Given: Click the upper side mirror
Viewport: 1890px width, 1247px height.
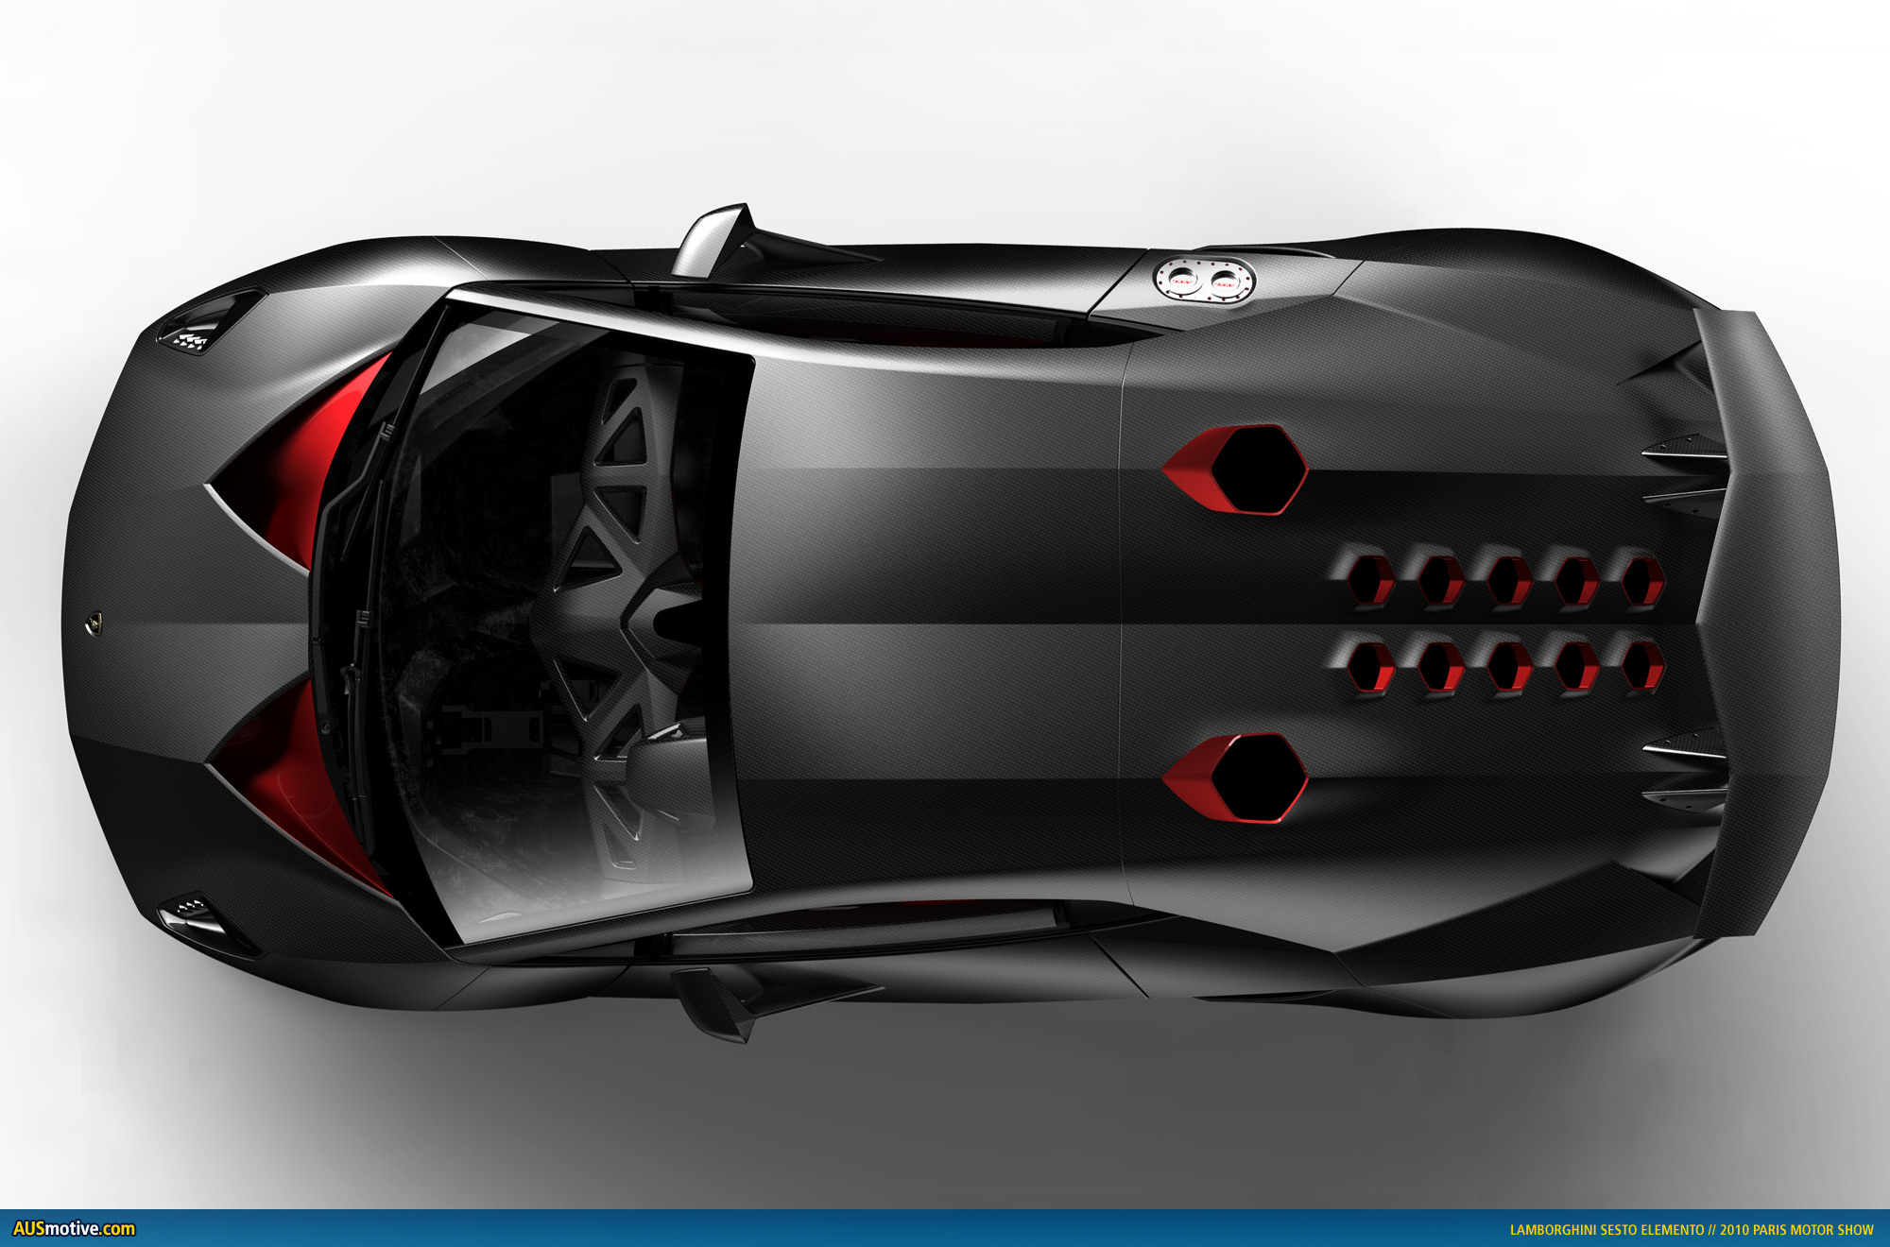Looking at the screenshot, I should (x=715, y=239).
